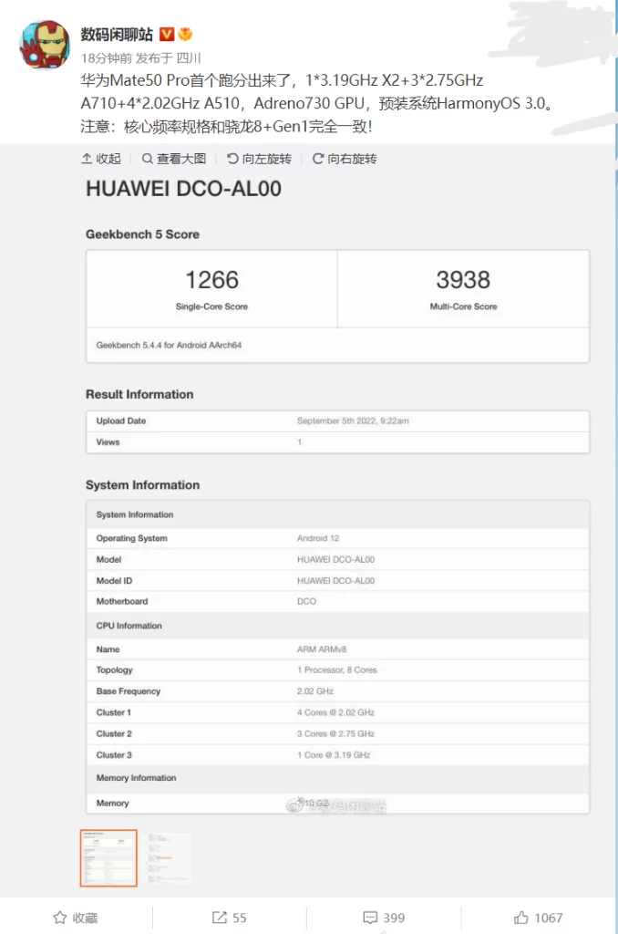
Task: Click the multi-core score 3938
Action: (463, 280)
